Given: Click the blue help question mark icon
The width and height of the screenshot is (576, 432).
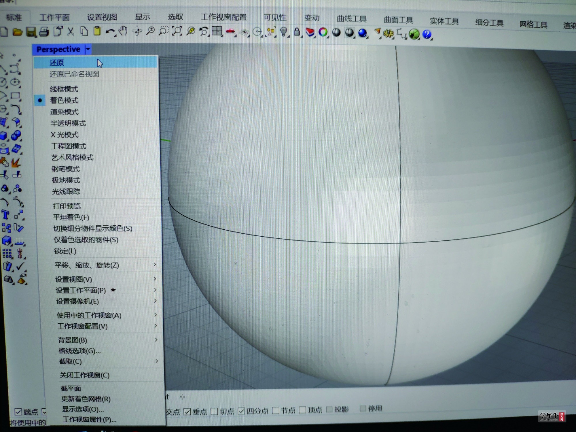Looking at the screenshot, I should 427,35.
